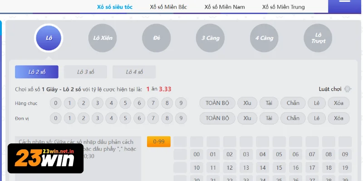Toggle digit 6 in Đơn vị row
The image size is (363, 181).
[x=139, y=118]
